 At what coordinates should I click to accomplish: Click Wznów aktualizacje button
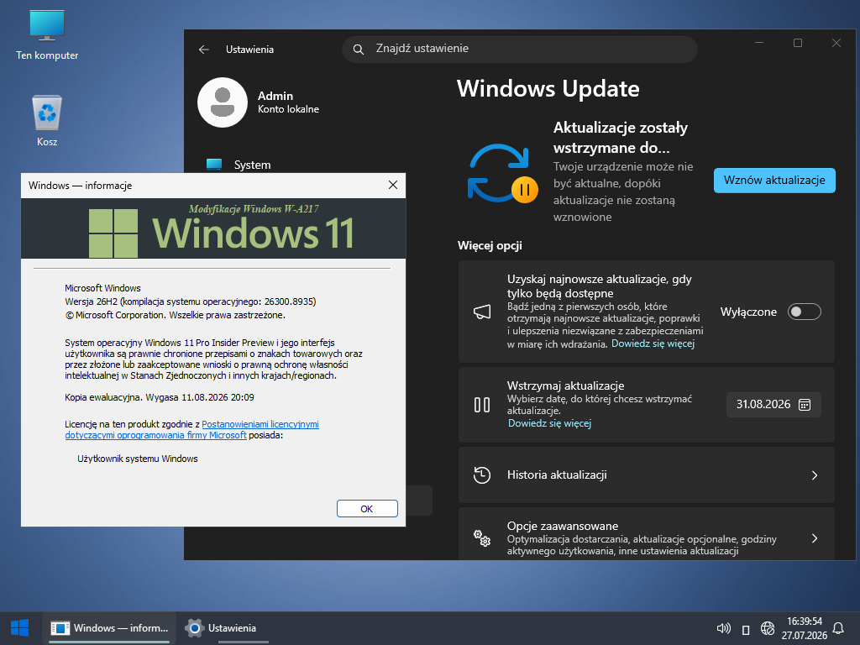coord(773,181)
